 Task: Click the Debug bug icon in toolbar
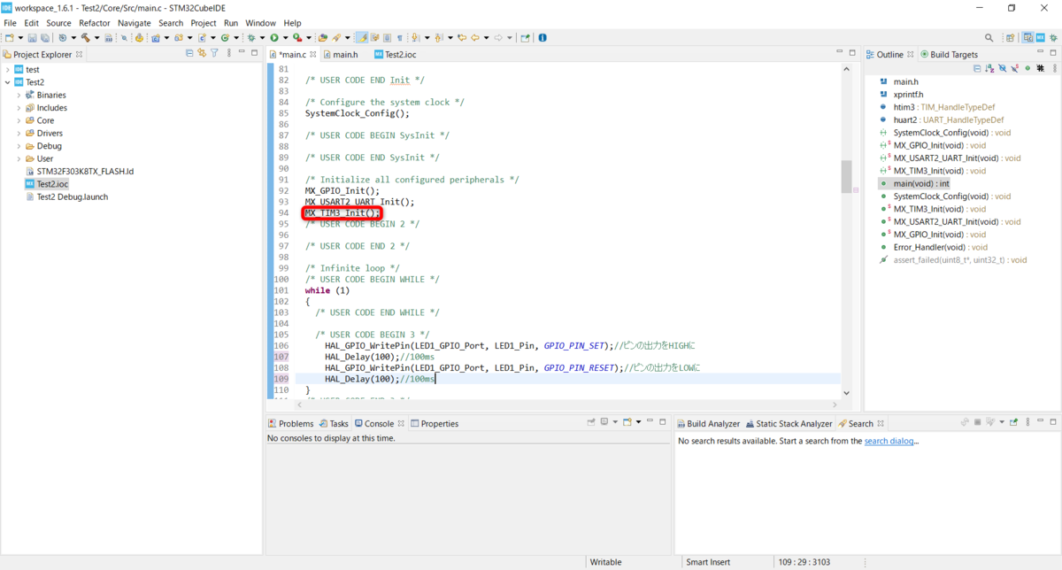coord(250,38)
